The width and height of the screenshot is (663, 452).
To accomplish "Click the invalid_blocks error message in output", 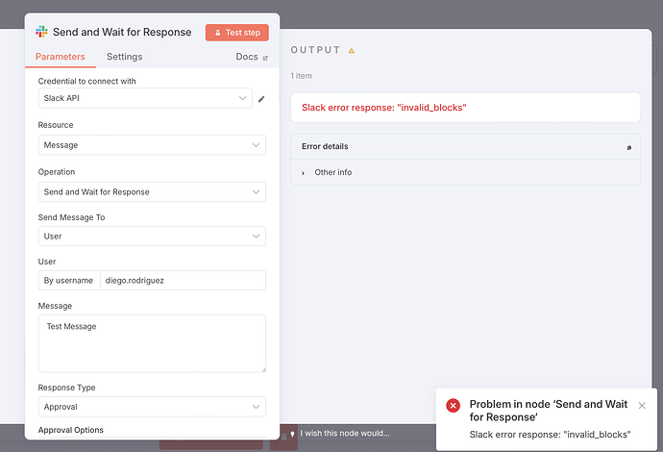I will coord(383,108).
